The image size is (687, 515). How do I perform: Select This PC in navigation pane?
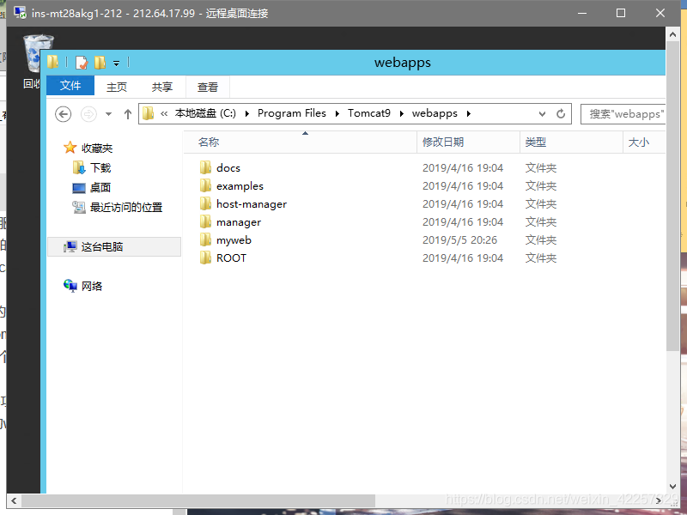tap(114, 246)
